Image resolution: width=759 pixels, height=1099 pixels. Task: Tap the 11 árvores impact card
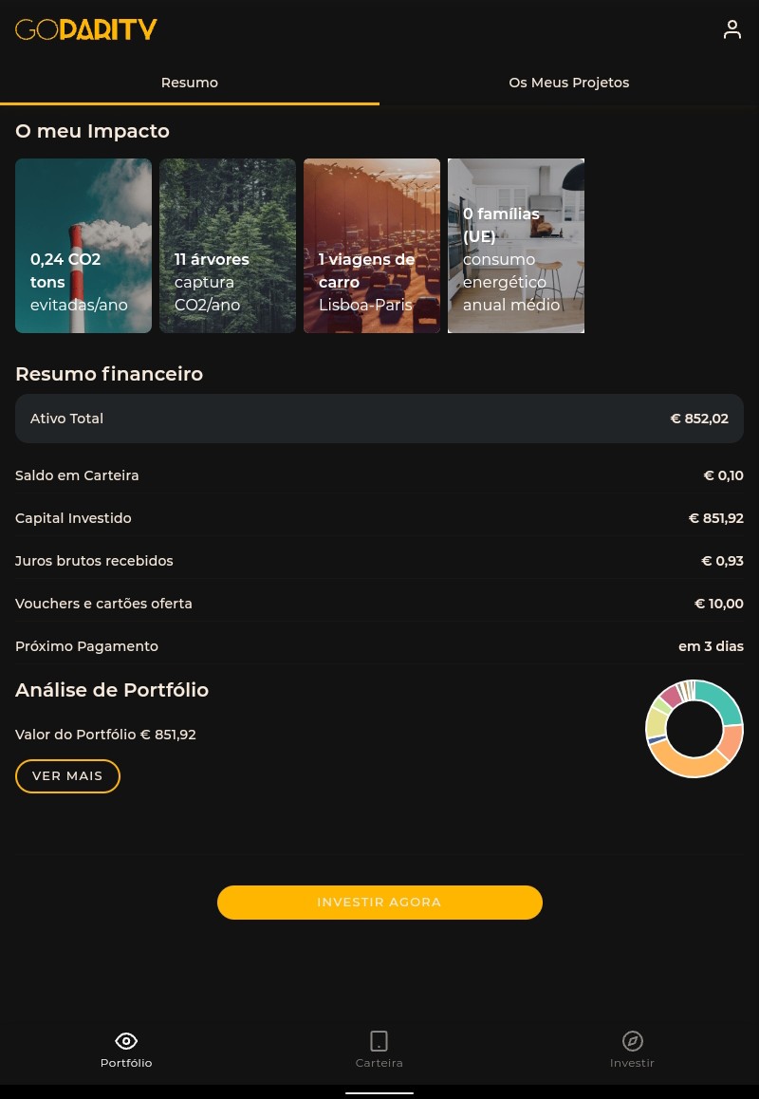tap(228, 246)
